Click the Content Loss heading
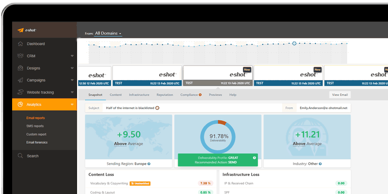 click(x=101, y=175)
